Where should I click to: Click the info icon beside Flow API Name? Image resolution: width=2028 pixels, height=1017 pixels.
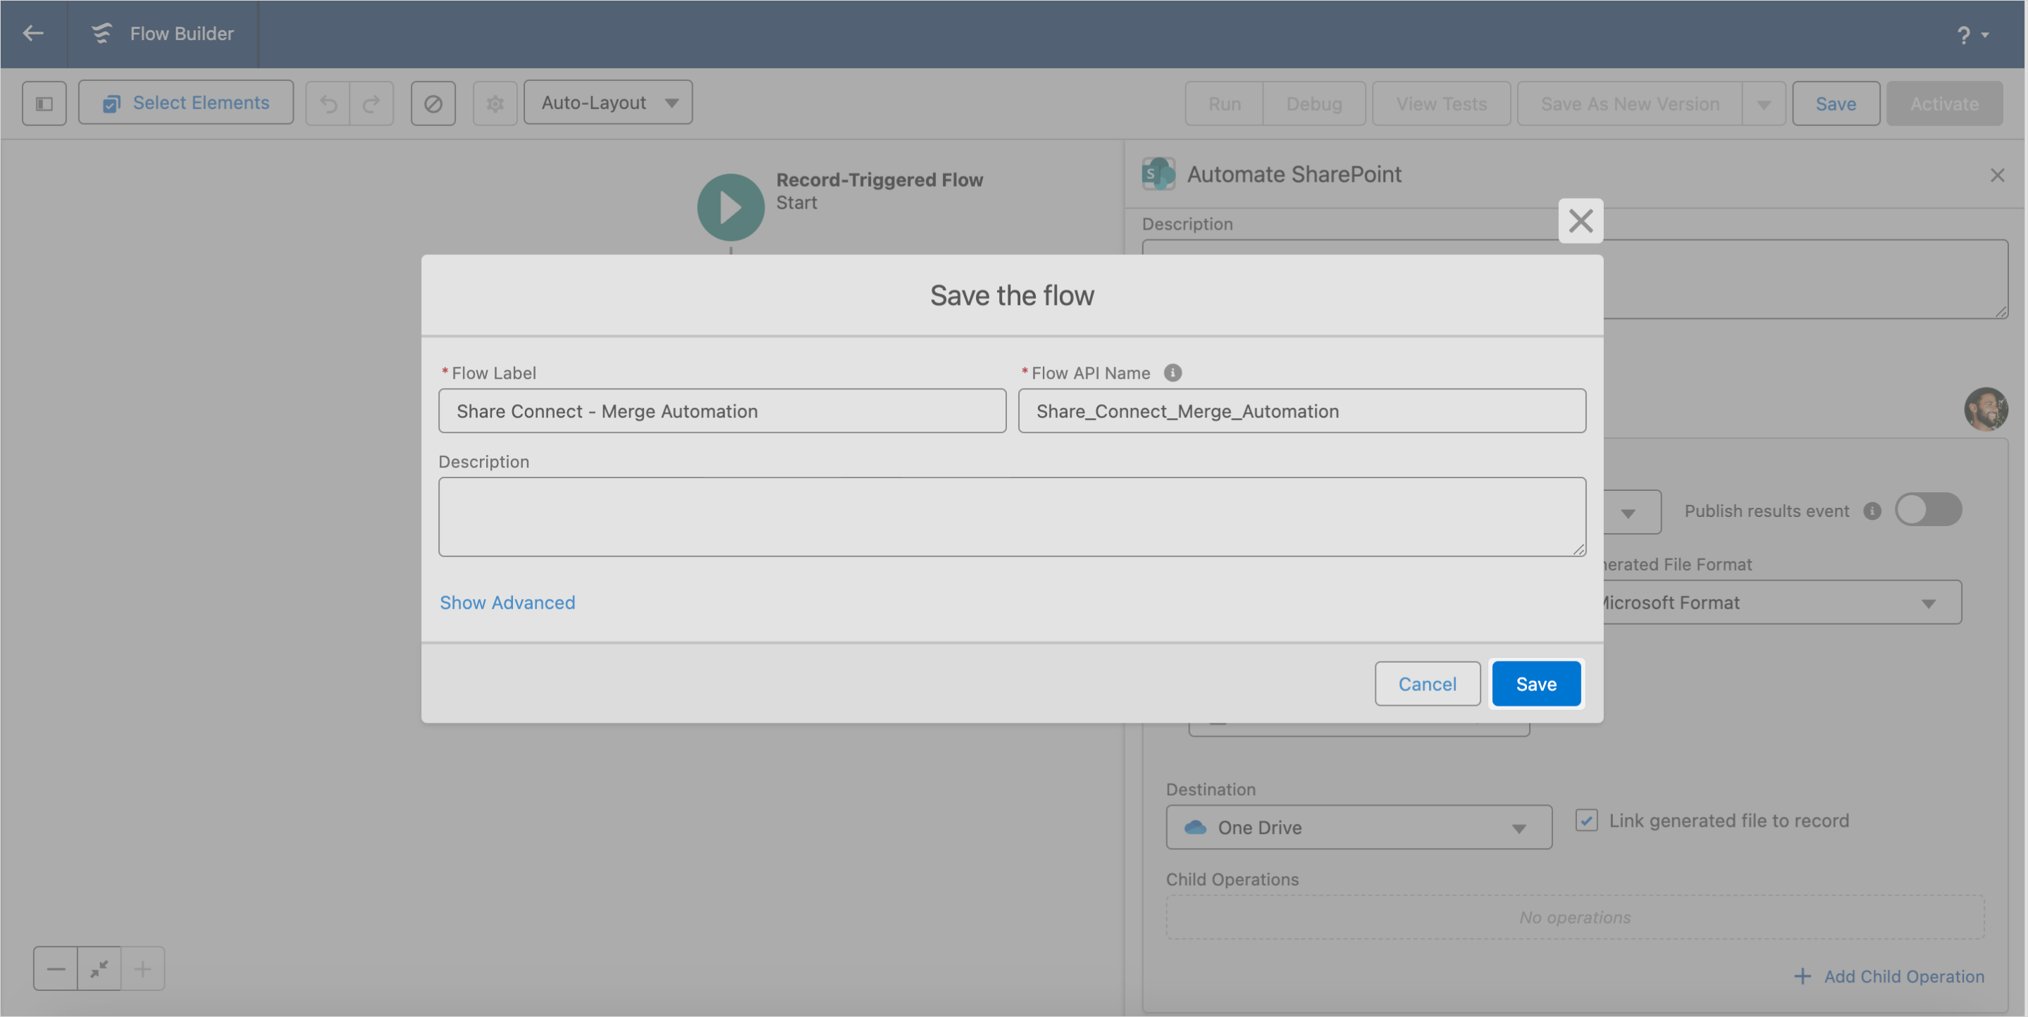pos(1173,373)
